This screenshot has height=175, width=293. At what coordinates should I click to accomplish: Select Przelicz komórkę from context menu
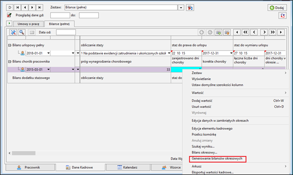204,135
